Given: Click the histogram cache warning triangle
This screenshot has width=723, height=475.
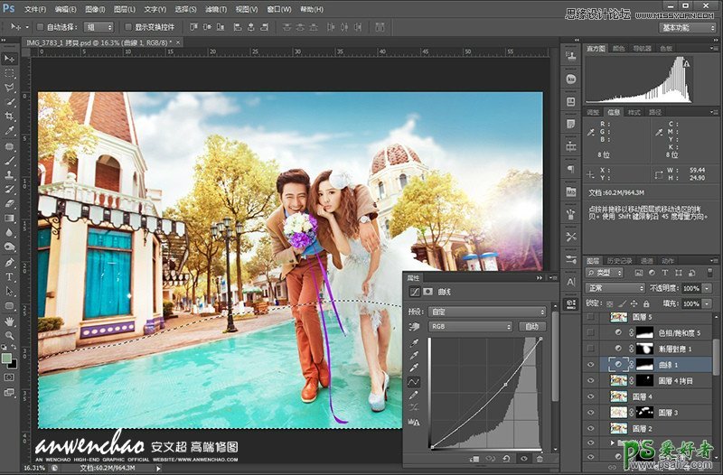Looking at the screenshot, I should [x=686, y=64].
